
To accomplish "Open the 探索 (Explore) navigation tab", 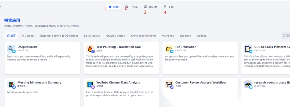I will click(x=113, y=7).
